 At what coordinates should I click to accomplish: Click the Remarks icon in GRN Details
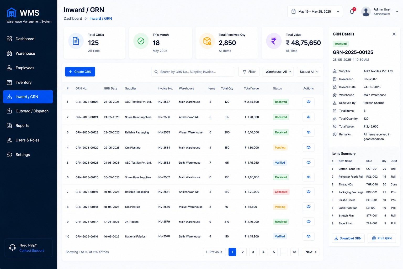335,134
